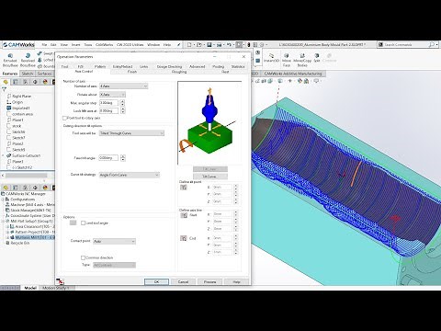Screen dimensions: 441x331
Task: Open the Window menu
Action: coord(153,45)
